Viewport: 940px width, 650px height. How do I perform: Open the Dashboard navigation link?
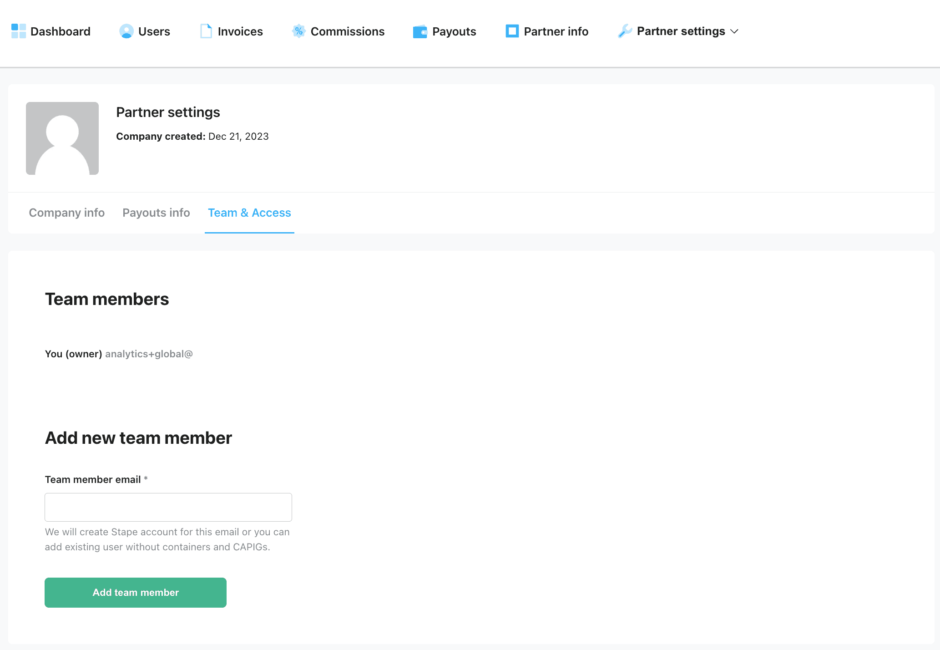pyautogui.click(x=51, y=31)
